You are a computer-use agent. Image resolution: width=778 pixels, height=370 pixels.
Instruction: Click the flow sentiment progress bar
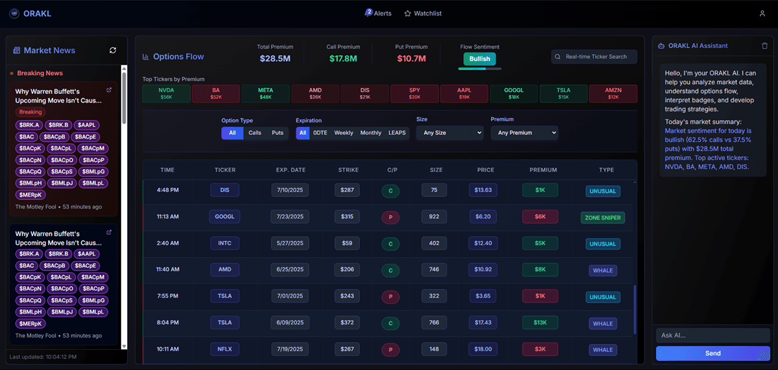(480, 69)
